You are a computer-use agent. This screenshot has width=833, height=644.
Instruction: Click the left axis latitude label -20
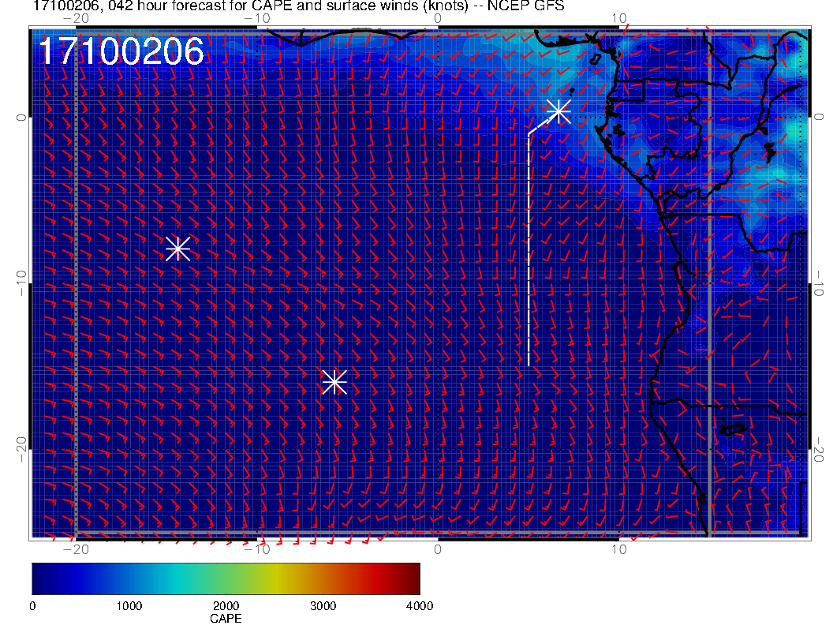[x=21, y=450]
